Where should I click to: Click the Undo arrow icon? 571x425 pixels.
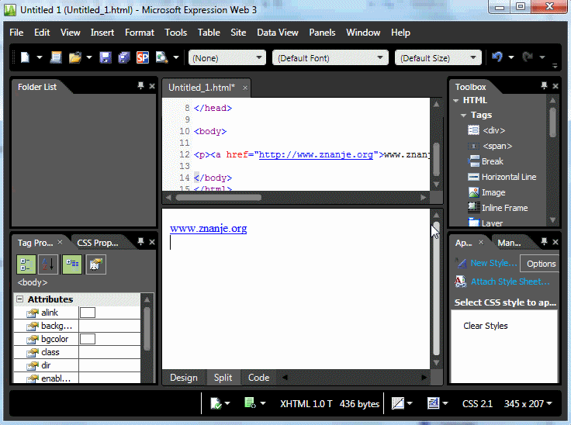pos(497,57)
